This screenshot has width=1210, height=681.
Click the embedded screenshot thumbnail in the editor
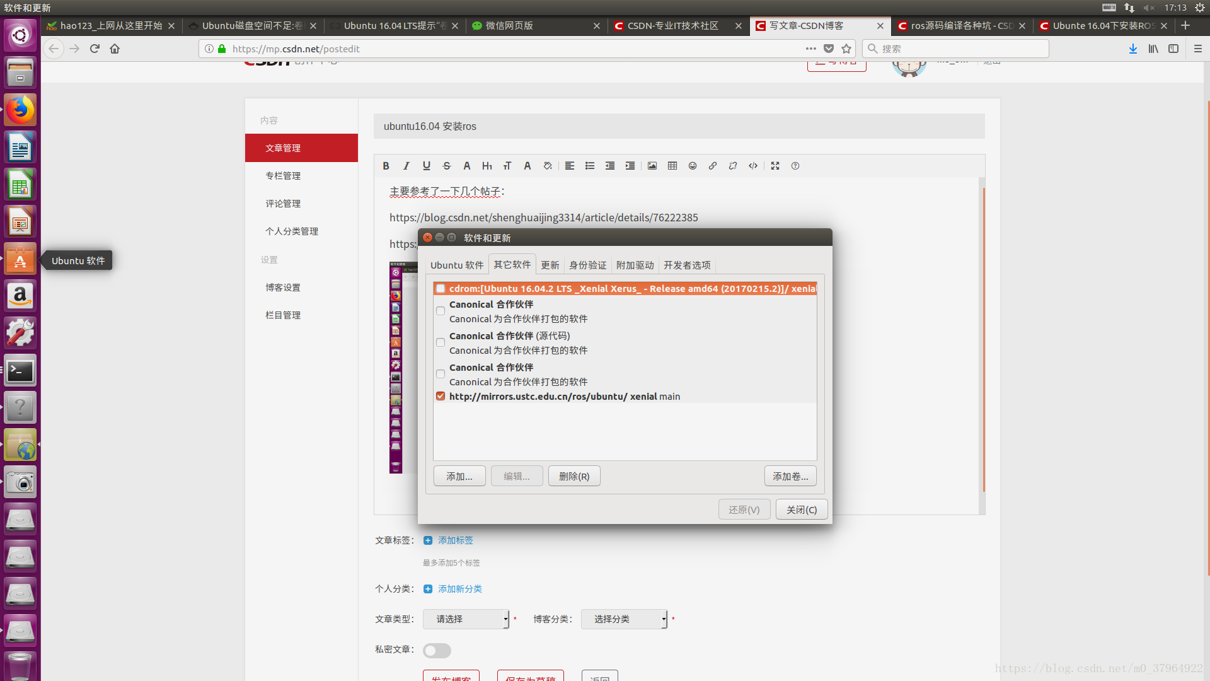coord(403,367)
